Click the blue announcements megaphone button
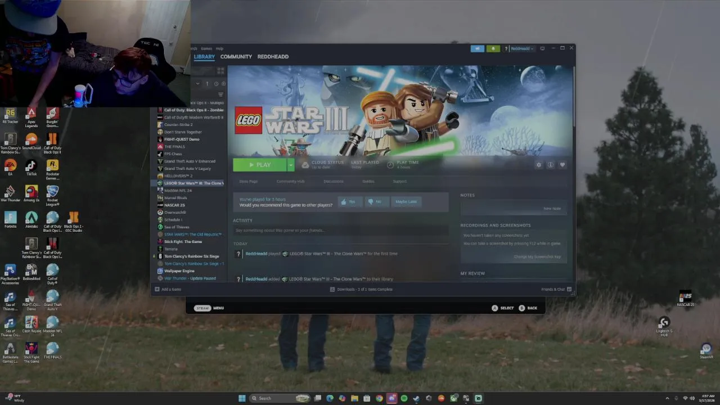This screenshot has width=720, height=405. pos(477,48)
